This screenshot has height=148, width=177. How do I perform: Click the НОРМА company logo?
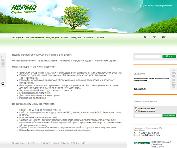pyautogui.click(x=24, y=9)
